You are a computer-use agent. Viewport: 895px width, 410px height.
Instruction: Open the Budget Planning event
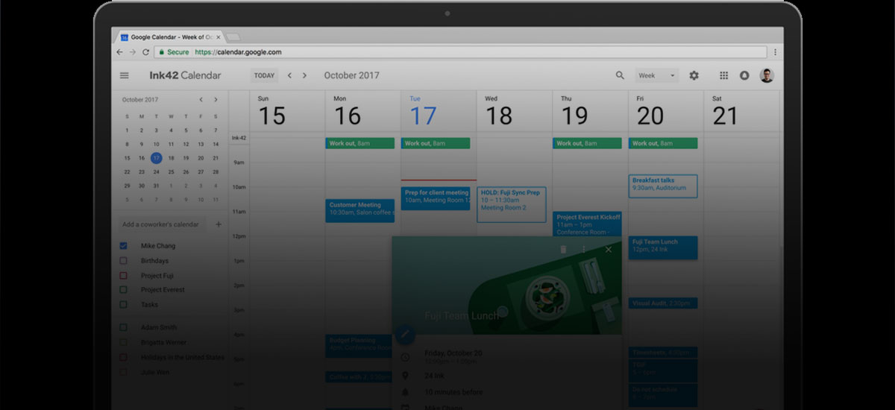point(360,345)
